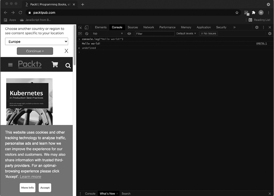Open console settings gear icon
The image size is (274, 196).
(270, 33)
